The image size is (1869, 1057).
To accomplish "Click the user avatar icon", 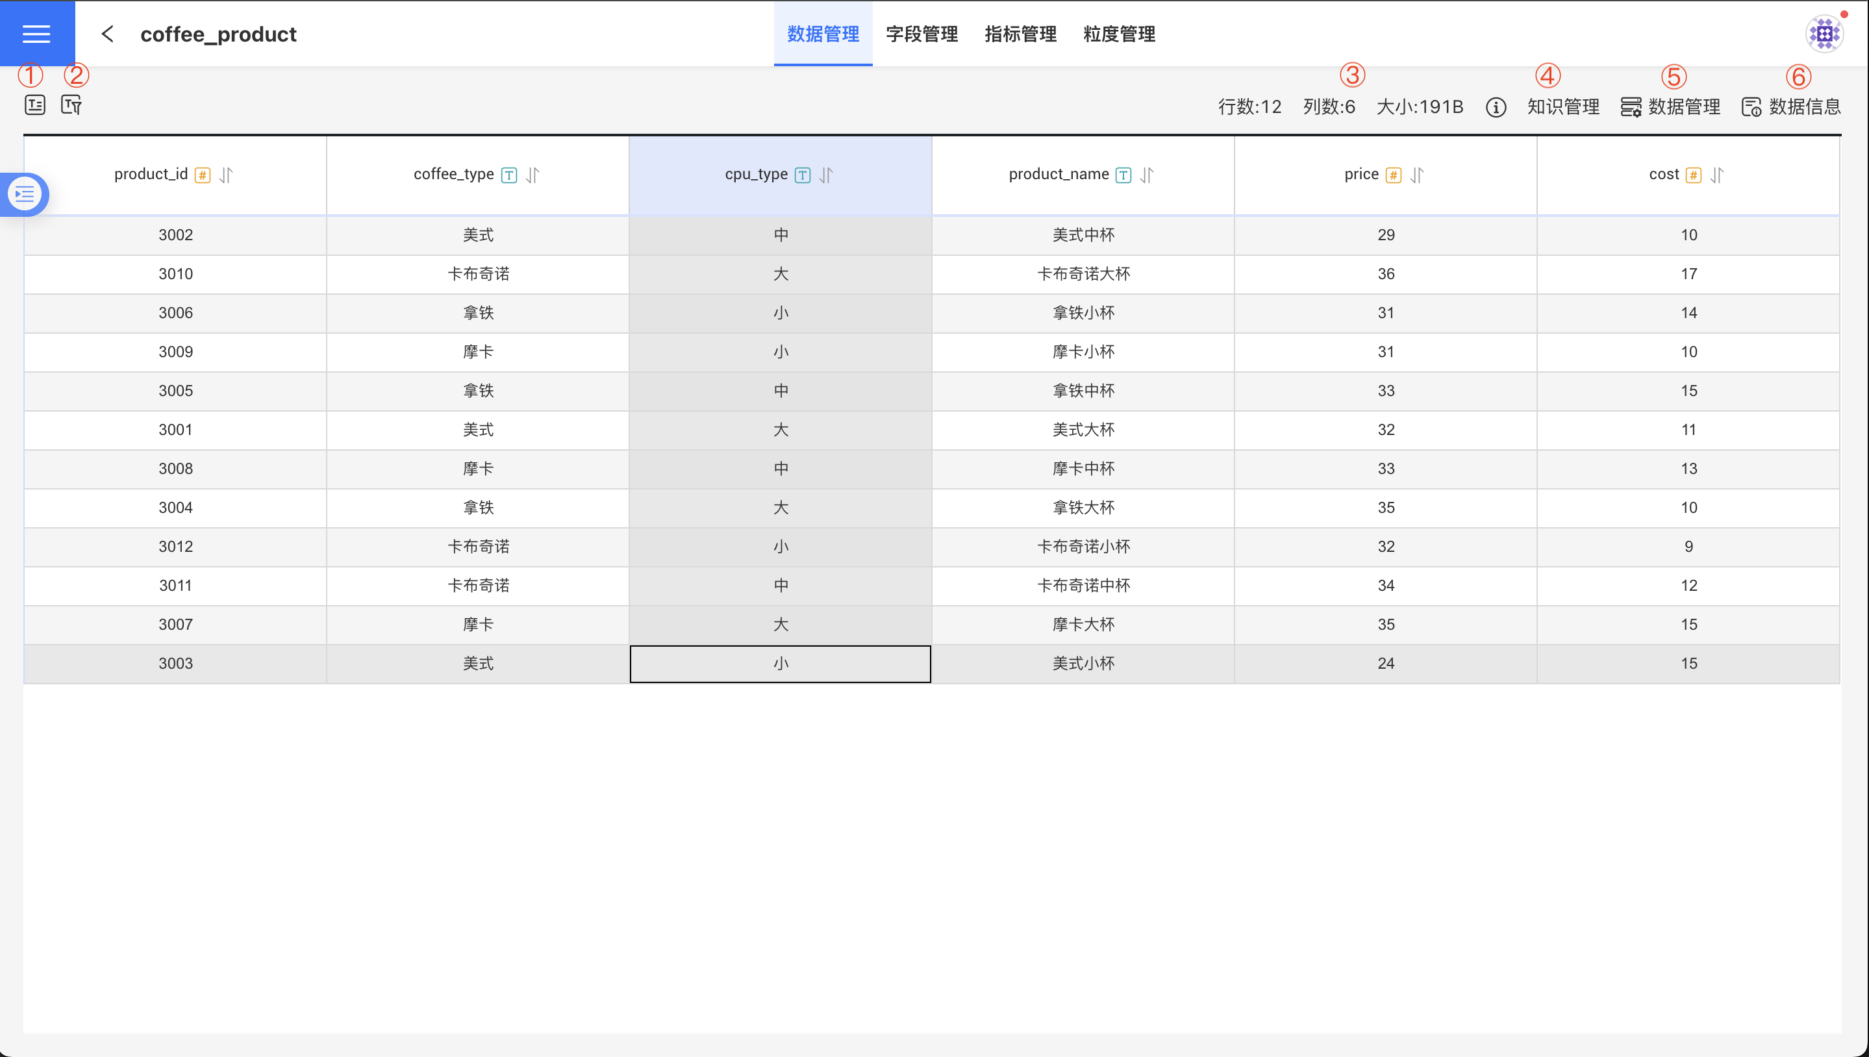I will tap(1824, 33).
